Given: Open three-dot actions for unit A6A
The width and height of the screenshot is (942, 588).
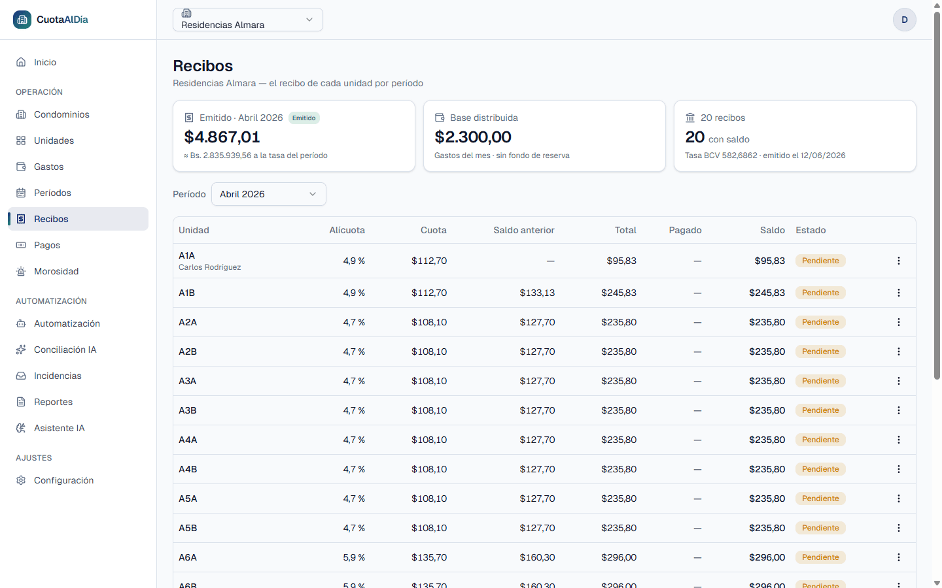Looking at the screenshot, I should click(899, 557).
